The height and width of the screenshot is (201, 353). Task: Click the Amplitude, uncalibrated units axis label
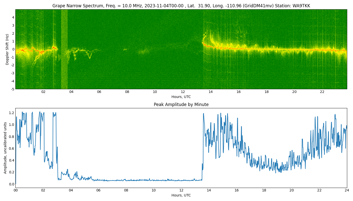[x=5, y=148]
